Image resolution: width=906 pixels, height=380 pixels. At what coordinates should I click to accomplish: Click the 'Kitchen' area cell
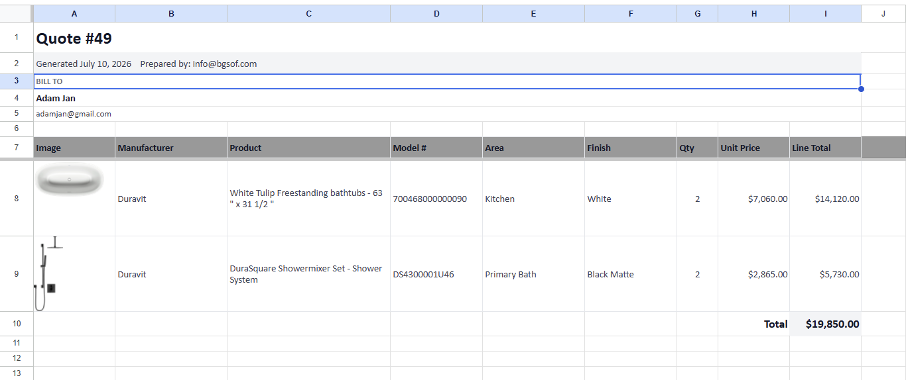pos(533,199)
